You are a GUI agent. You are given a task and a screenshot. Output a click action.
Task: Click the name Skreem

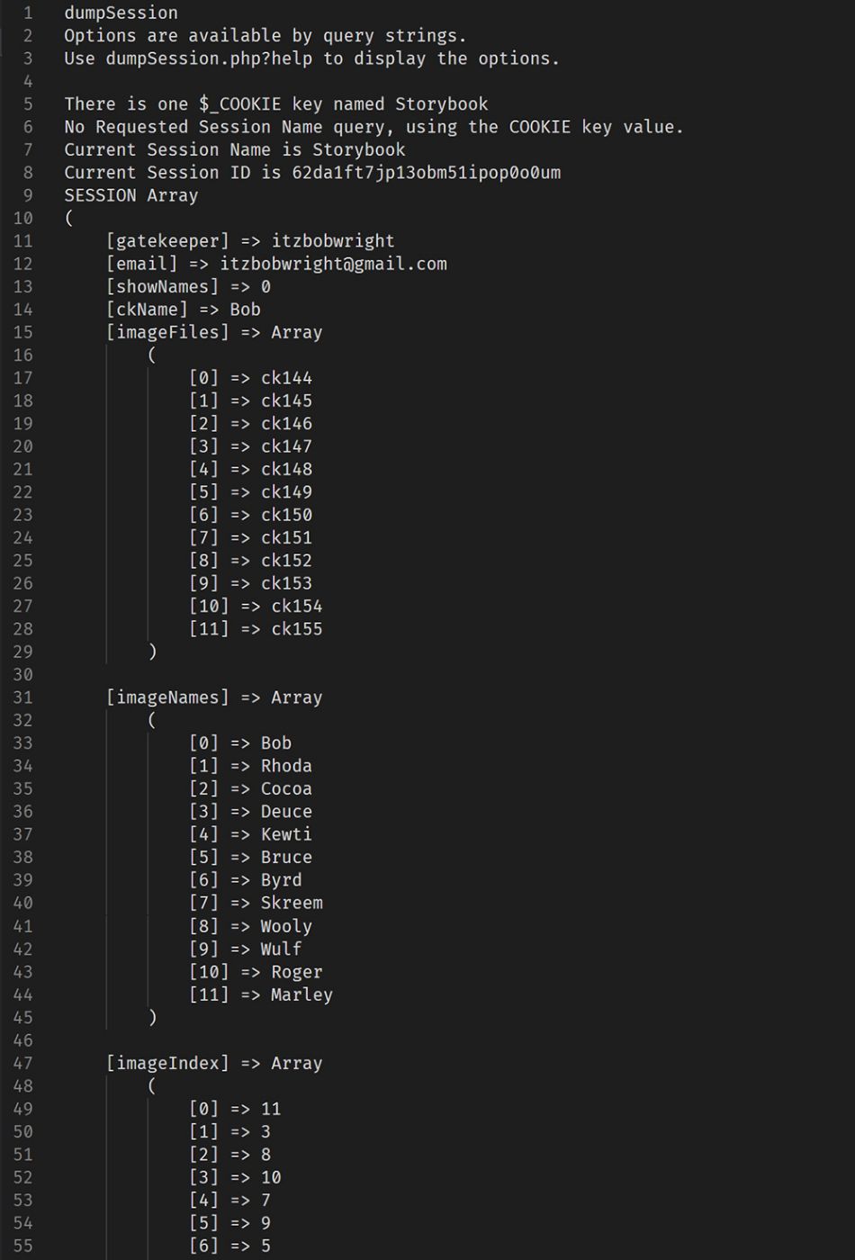pyautogui.click(x=292, y=903)
